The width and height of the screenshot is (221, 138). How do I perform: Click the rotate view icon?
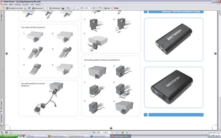(99, 8)
